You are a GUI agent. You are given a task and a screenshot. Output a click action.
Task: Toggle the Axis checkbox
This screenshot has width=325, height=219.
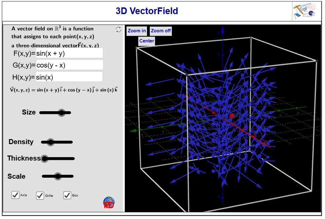(15, 195)
